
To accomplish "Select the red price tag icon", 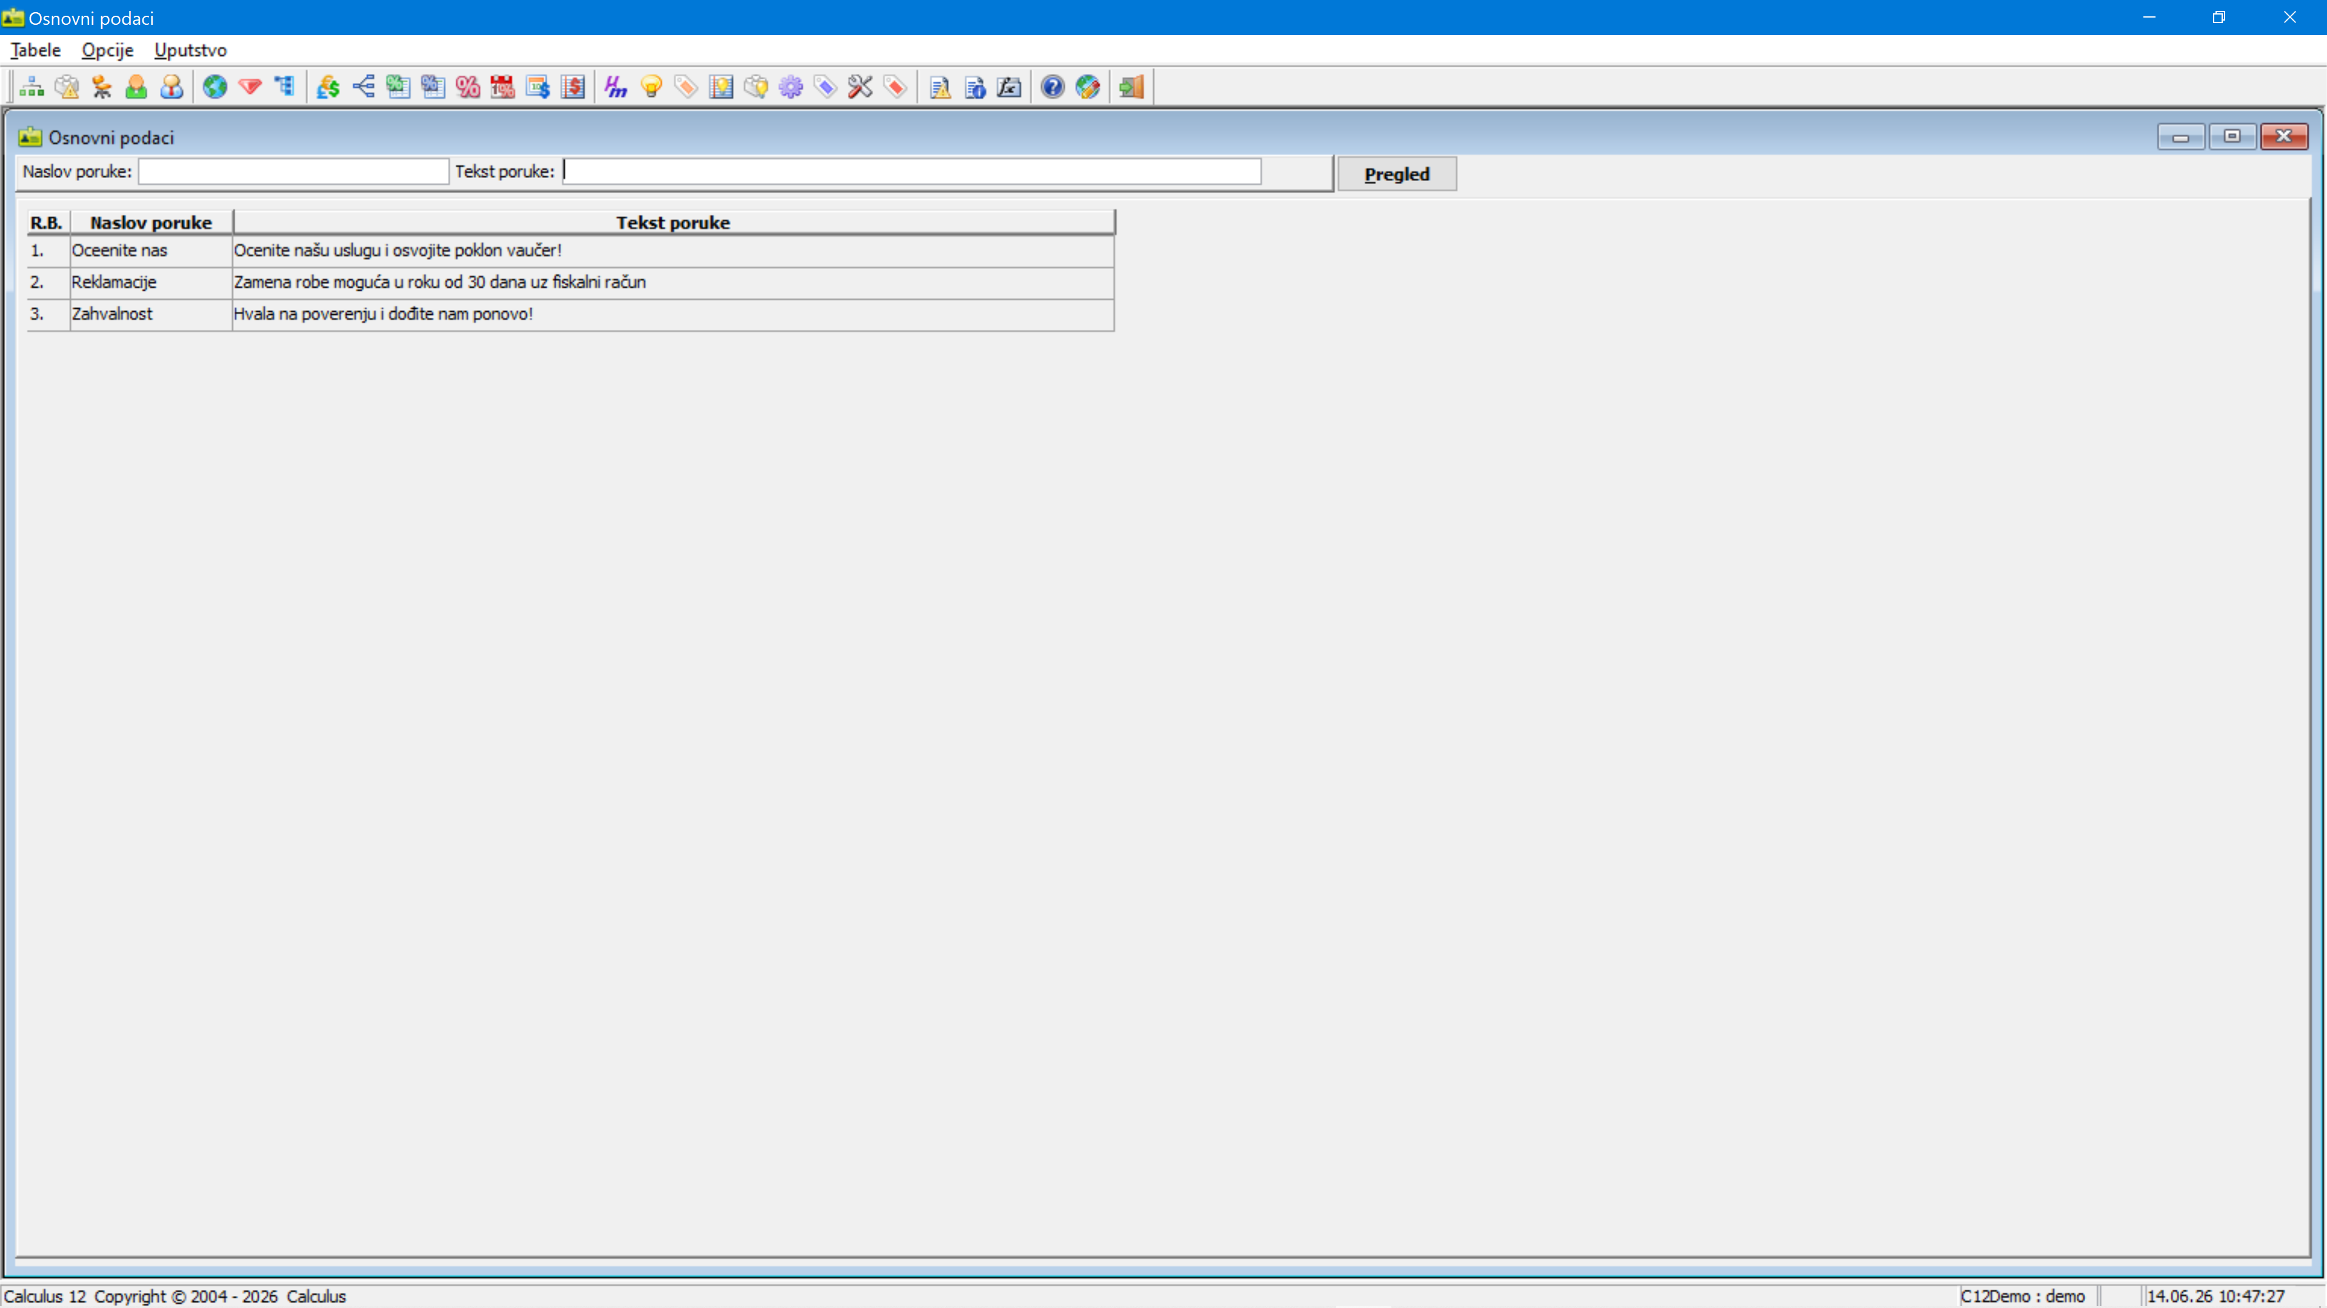I will point(896,87).
